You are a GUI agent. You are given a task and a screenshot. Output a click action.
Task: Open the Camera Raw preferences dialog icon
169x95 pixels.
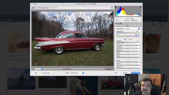[x=50, y=8]
